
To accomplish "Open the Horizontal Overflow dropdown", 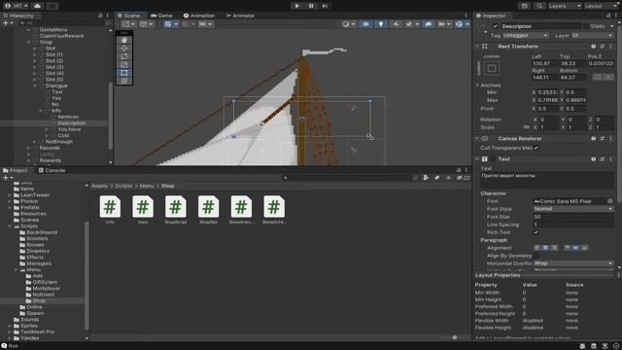I will [573, 263].
